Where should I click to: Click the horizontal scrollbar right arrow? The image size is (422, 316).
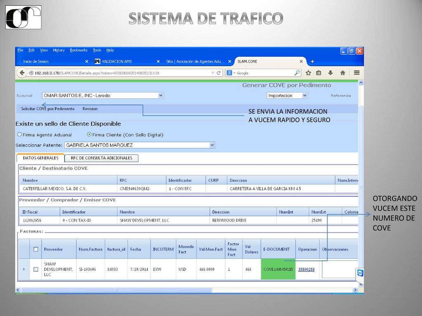click(355, 290)
